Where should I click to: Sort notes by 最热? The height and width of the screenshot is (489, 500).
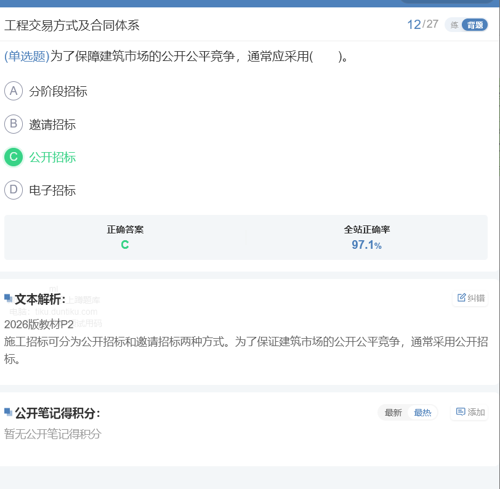[422, 413]
